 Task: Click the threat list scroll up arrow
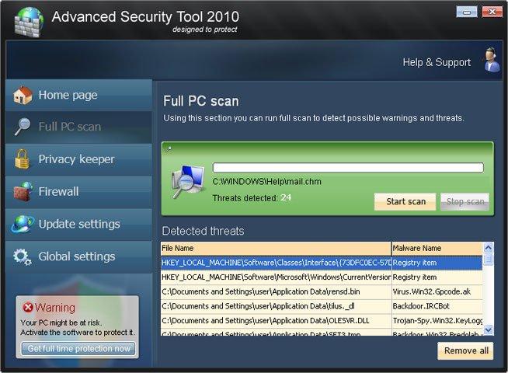point(488,248)
